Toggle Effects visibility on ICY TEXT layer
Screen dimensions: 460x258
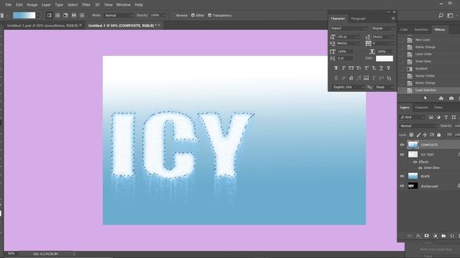(415, 162)
